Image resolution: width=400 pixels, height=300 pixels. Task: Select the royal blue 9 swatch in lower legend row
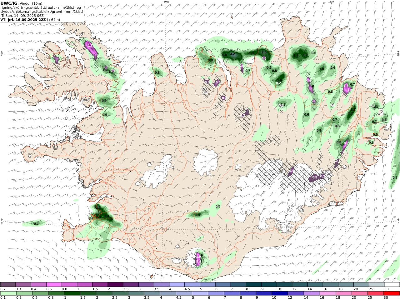264,293
